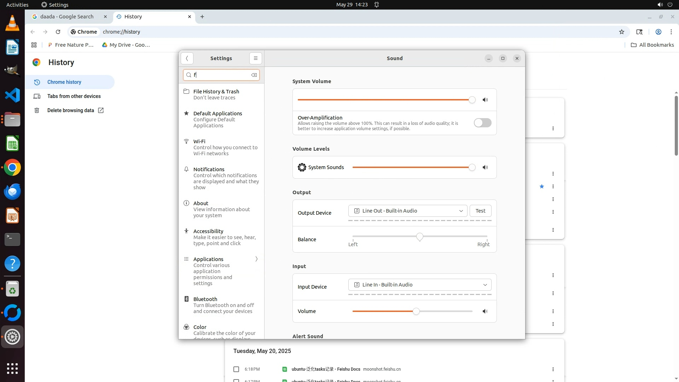Check the 6:18PM history entry checkbox
This screenshot has height=382, width=679.
point(236,369)
